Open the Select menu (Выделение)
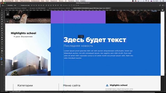 pyautogui.click(x=54, y=1)
